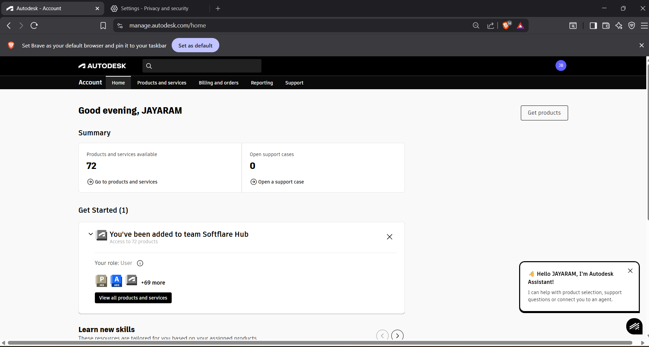649x347 pixels.
Task: Open the Reporting tab
Action: [262, 83]
